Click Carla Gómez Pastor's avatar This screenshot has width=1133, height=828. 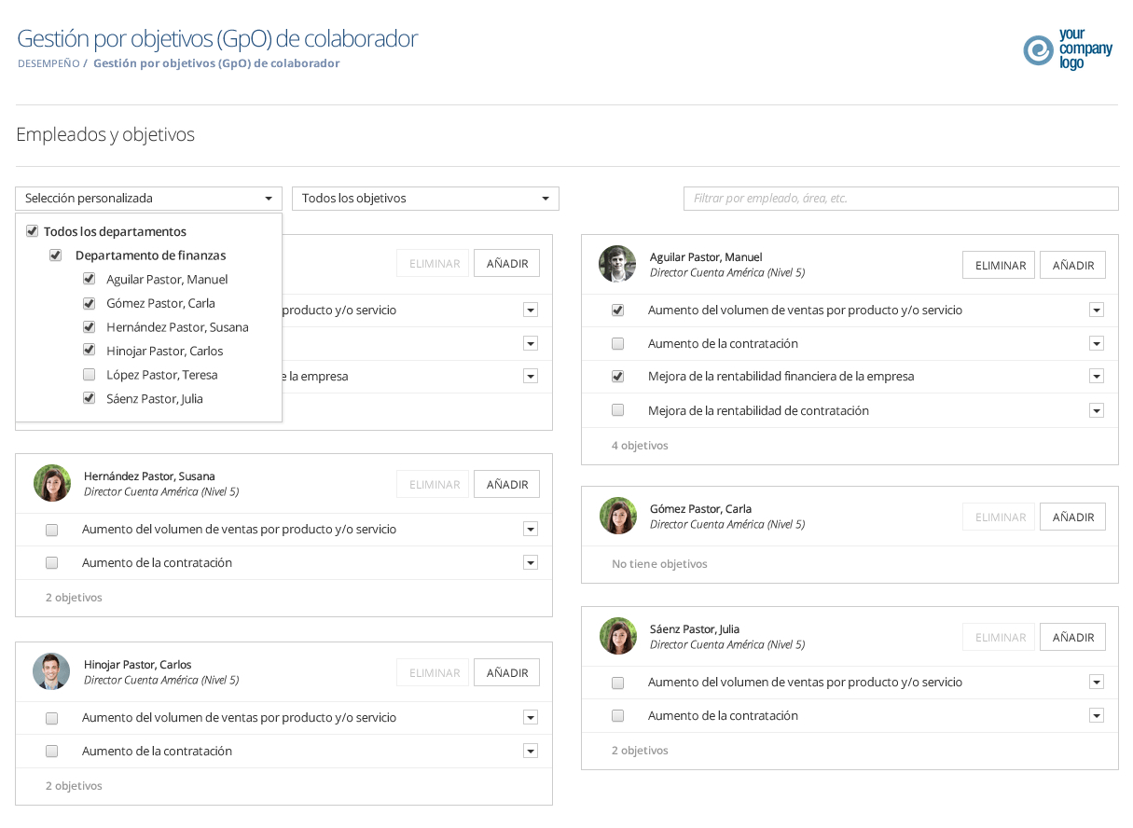point(617,516)
